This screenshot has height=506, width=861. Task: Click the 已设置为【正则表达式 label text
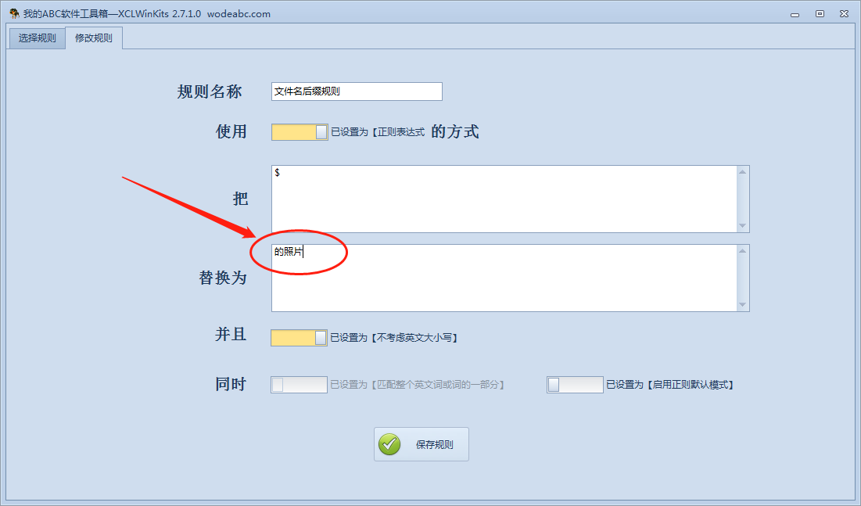click(x=378, y=132)
